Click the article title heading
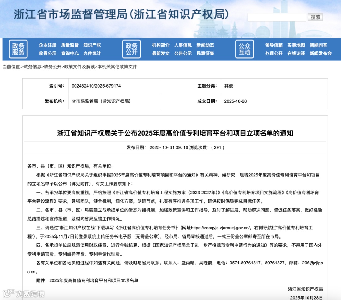The height and width of the screenshot is (300, 341). pyautogui.click(x=175, y=133)
